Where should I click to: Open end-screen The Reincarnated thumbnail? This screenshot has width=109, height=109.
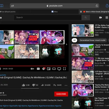pos(52,37)
